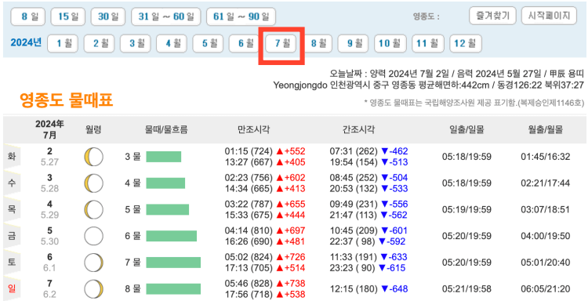Click the 물때/물흐름 column header
Image resolution: width=588 pixels, height=301 pixels.
166,129
